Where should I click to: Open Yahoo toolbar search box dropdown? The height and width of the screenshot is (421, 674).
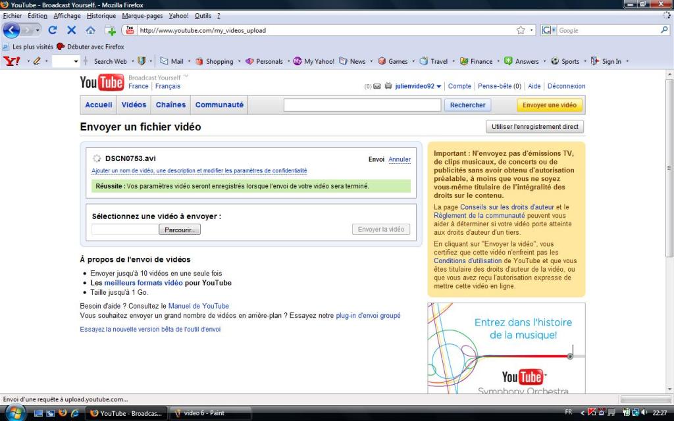click(76, 61)
